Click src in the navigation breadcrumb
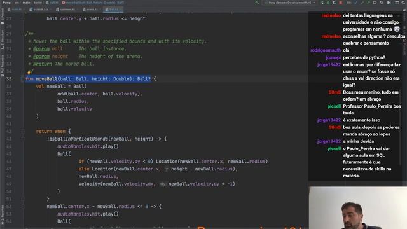Image resolution: width=407 pixels, height=229 pixels. click(x=17, y=3)
